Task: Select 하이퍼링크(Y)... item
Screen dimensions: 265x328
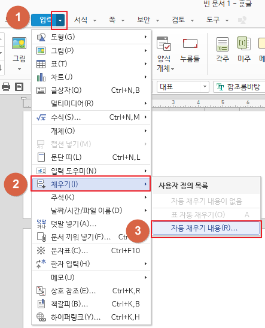Action: click(x=92, y=317)
